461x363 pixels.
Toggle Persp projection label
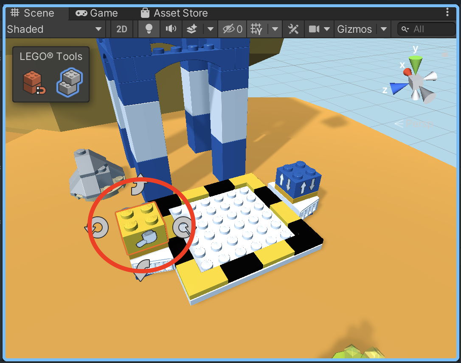[x=413, y=124]
